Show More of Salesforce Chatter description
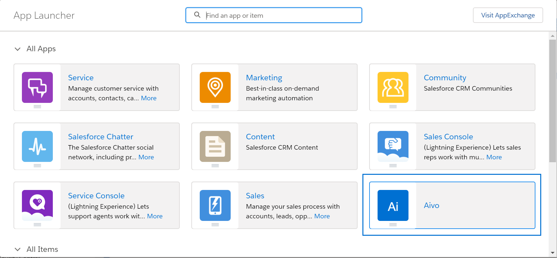 [x=146, y=157]
